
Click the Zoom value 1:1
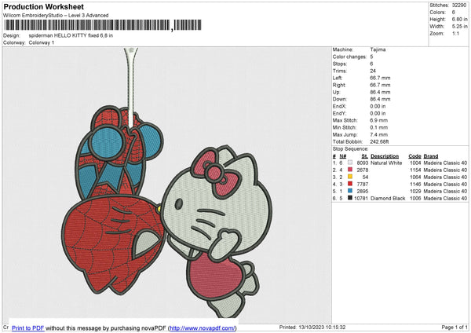pos(455,33)
